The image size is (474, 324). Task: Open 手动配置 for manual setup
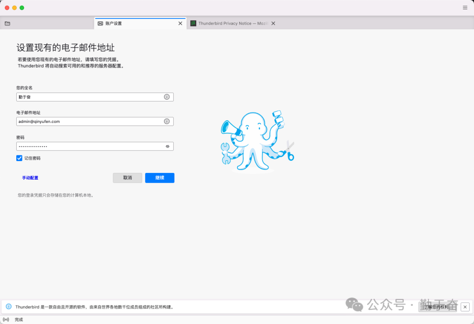(x=30, y=177)
